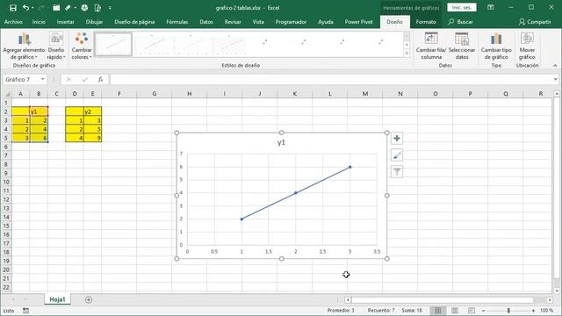562x316 pixels.
Task: Add a new sheet with plus icon
Action: point(89,299)
